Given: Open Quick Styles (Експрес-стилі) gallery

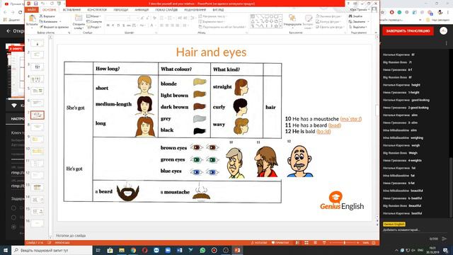Looking at the screenshot, I should [x=309, y=21].
